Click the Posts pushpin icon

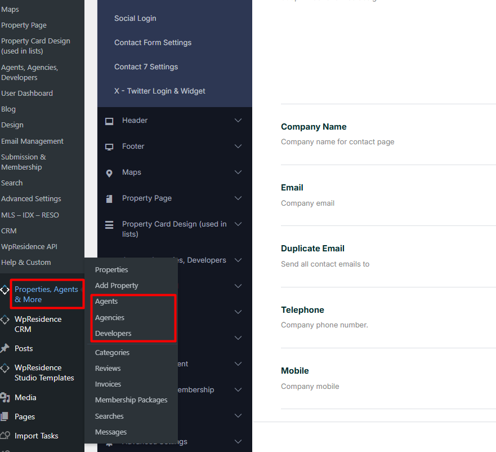pos(5,348)
